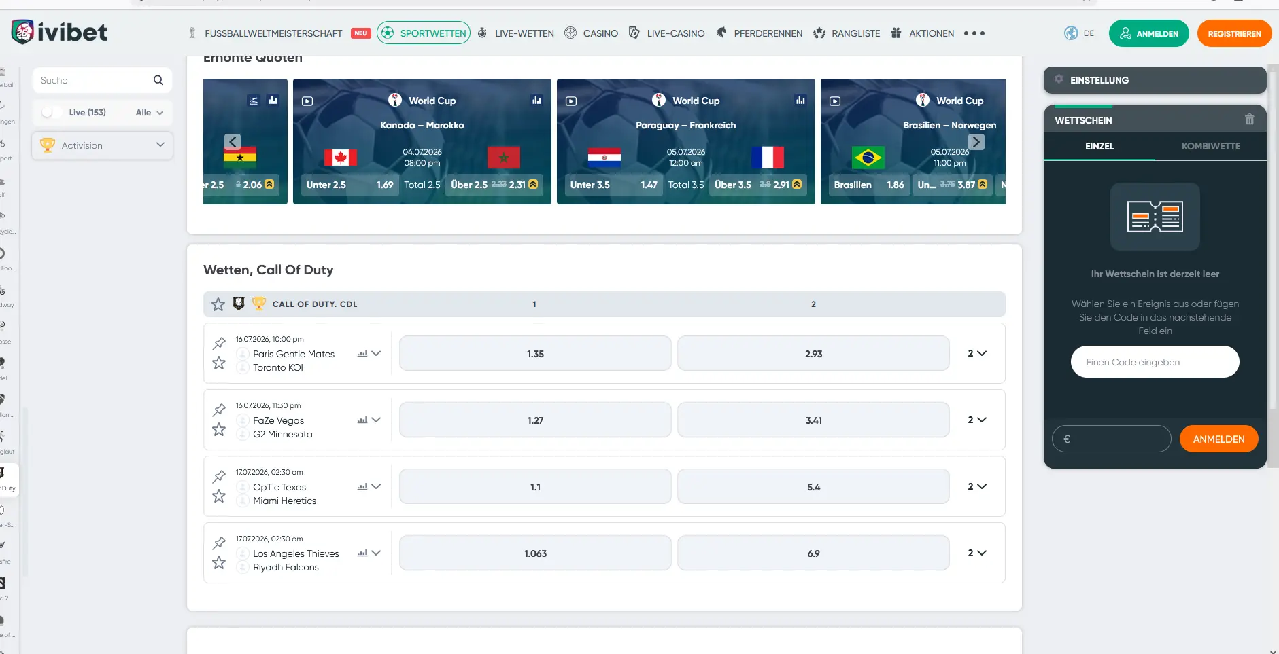This screenshot has height=654, width=1279.
Task: Bet on Paris Gentle Mates at 1.35
Action: click(x=535, y=353)
